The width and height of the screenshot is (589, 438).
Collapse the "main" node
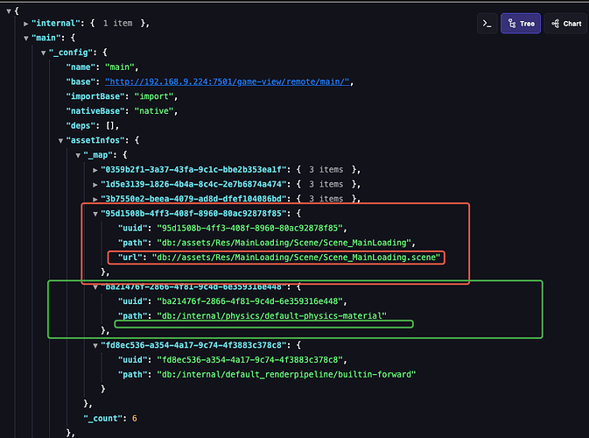click(x=26, y=38)
